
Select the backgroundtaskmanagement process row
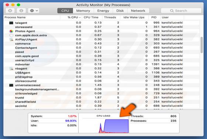click(x=101, y=89)
